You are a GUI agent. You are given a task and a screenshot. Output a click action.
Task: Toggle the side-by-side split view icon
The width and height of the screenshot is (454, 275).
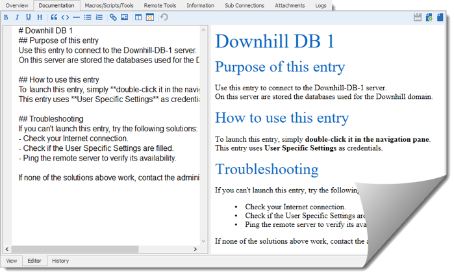(x=138, y=18)
